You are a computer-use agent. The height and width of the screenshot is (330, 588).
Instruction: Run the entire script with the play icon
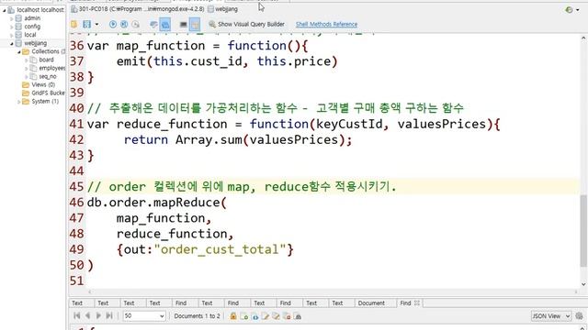point(112,25)
